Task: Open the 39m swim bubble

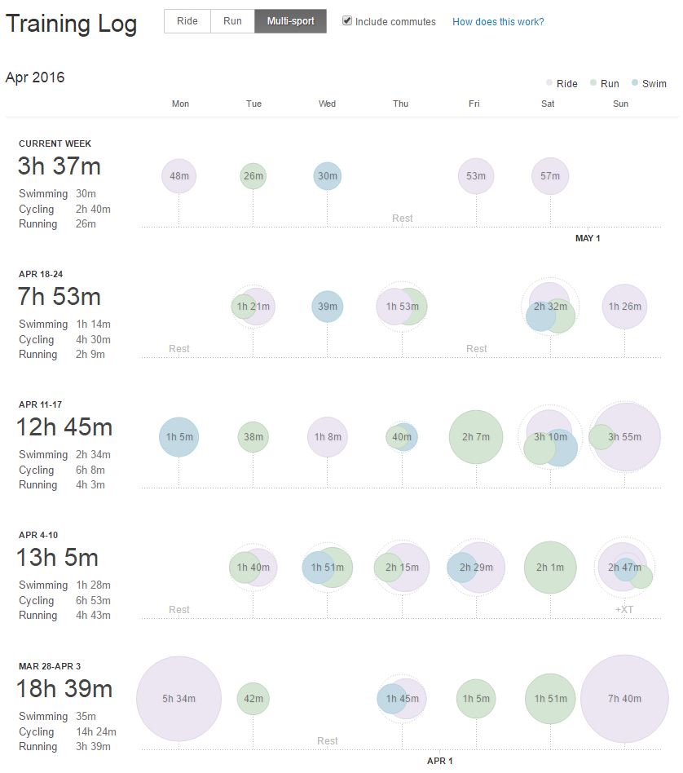Action: (327, 307)
